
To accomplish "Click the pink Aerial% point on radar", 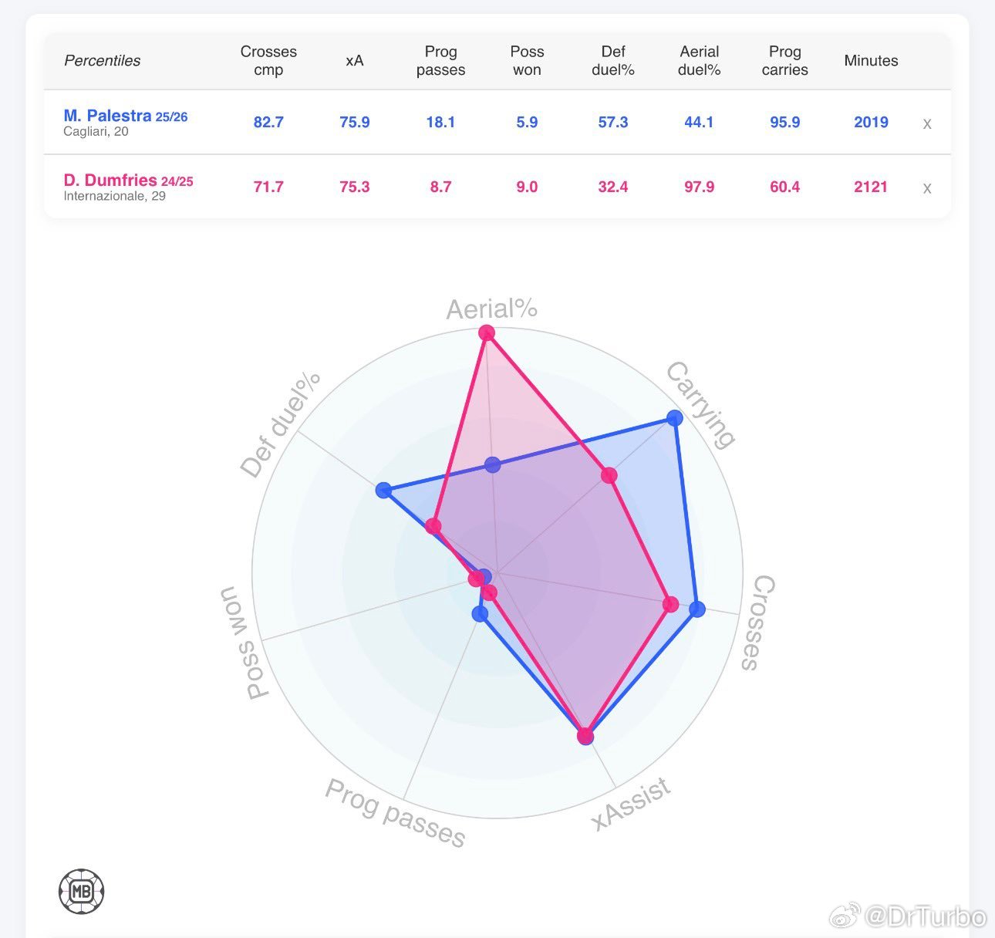I will tap(486, 333).
